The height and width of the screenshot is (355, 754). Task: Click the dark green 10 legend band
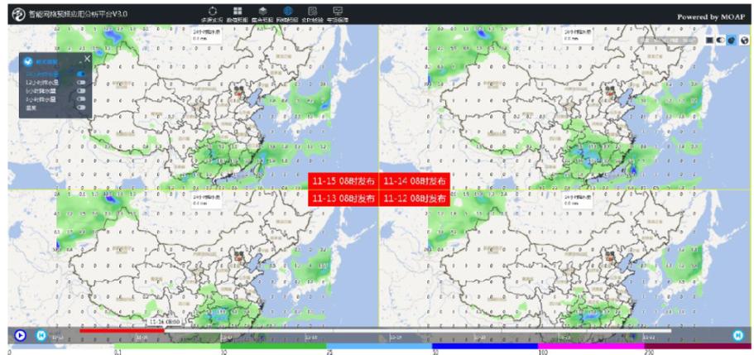click(273, 346)
